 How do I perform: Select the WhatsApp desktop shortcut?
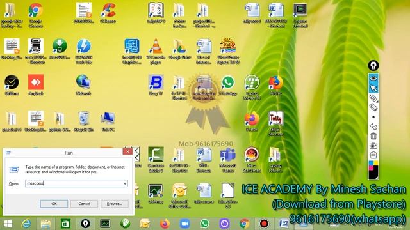(x=228, y=85)
